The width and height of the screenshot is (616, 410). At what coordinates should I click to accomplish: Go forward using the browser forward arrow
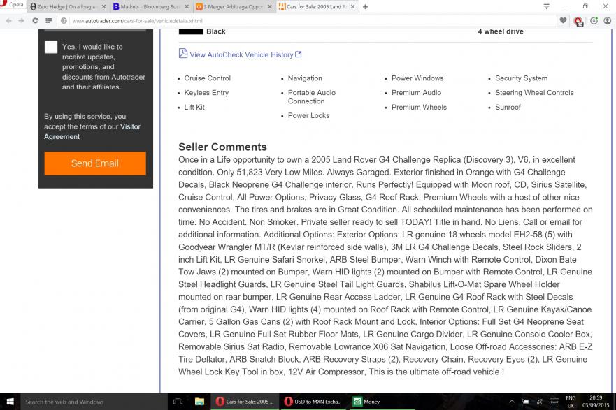coord(21,21)
